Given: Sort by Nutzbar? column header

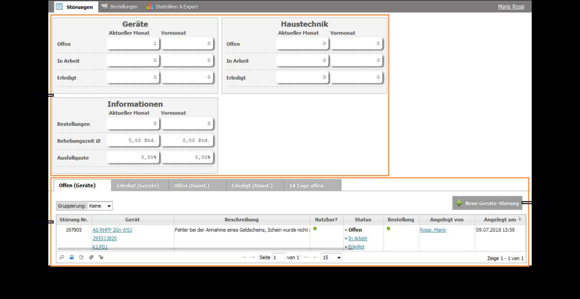Looking at the screenshot, I should [x=326, y=219].
